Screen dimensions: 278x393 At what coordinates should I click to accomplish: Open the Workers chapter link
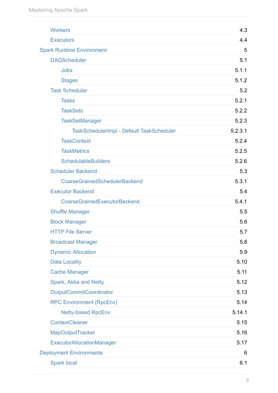point(60,30)
